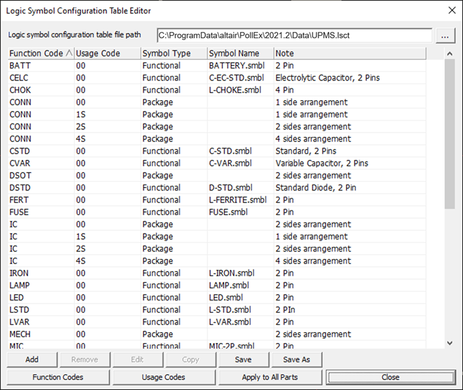Sort by the Function Code column header
Viewport: 463px width, 390px height.
click(39, 54)
